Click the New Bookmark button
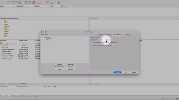This screenshot has height=100, width=179. (x=60, y=67)
